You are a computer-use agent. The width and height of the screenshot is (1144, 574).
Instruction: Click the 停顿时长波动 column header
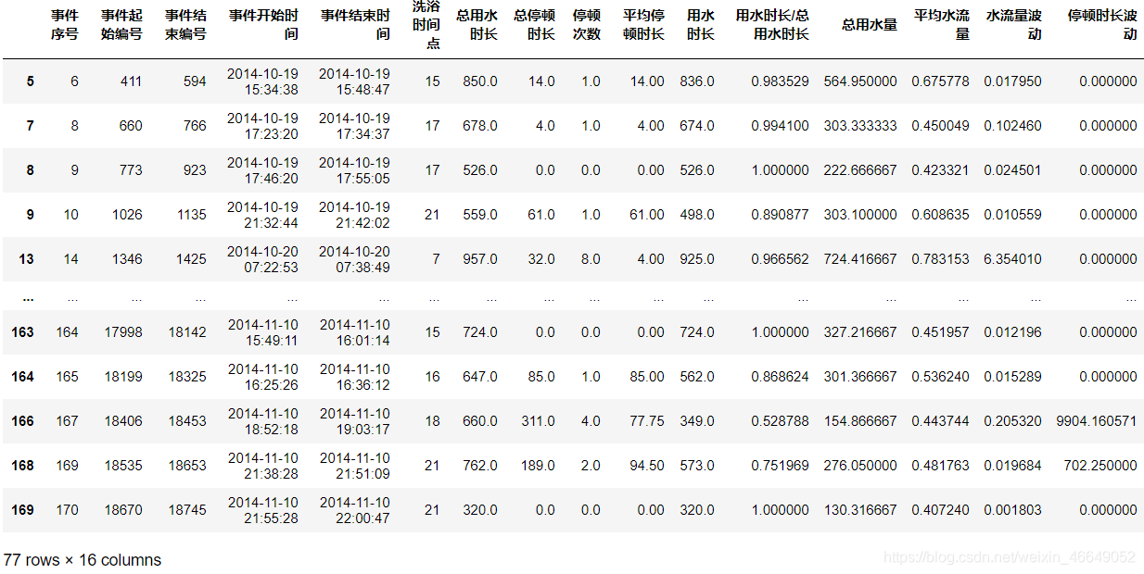coord(1103,25)
